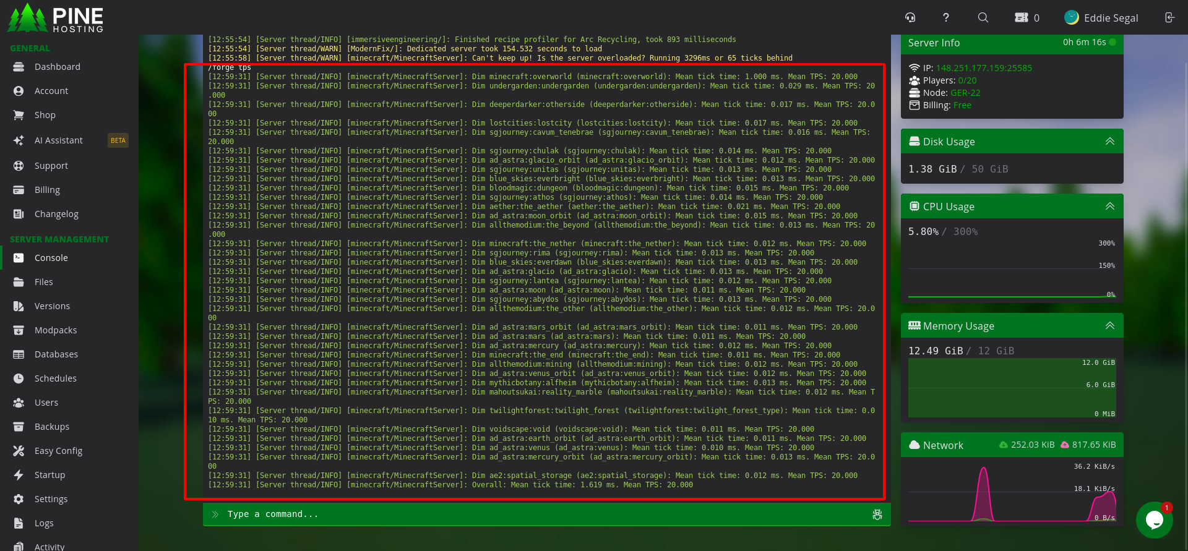Screen dimensions: 1188x551
Task: Click the Logs file icon
Action: point(19,523)
